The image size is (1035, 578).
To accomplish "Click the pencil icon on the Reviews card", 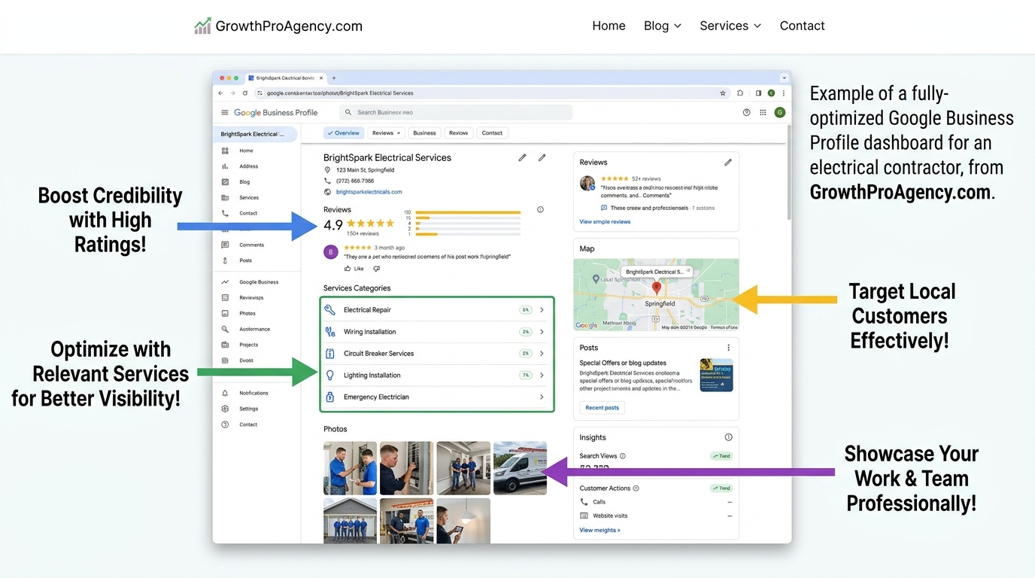I will point(727,162).
